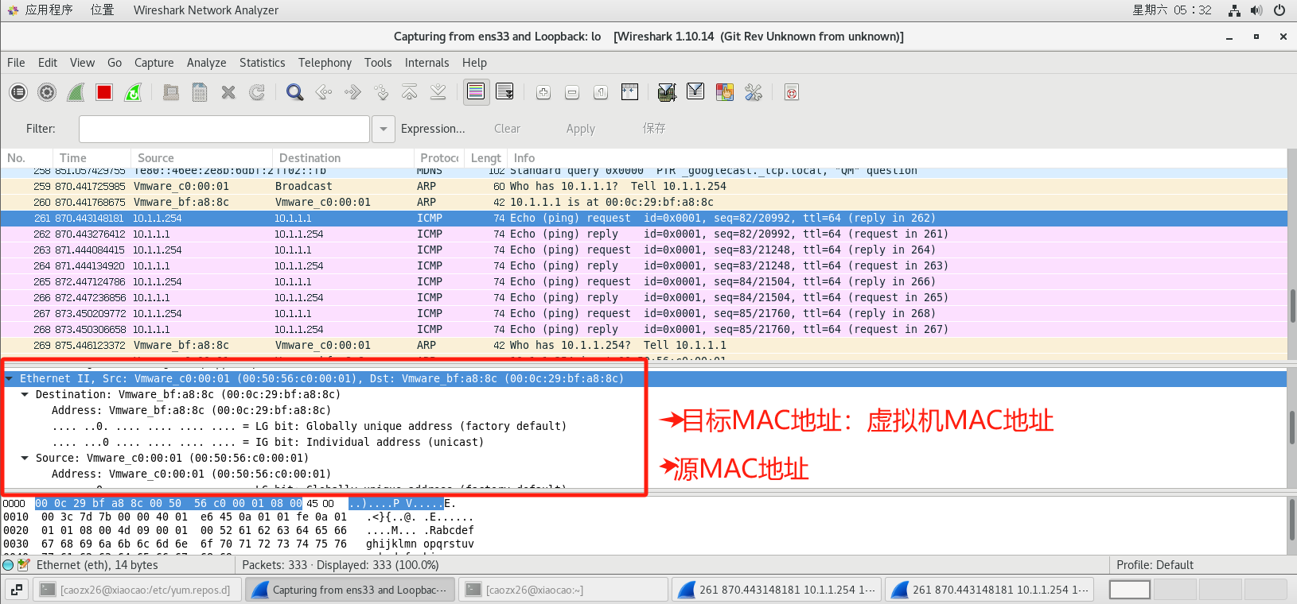Open the capture interfaces list icon

[x=18, y=92]
